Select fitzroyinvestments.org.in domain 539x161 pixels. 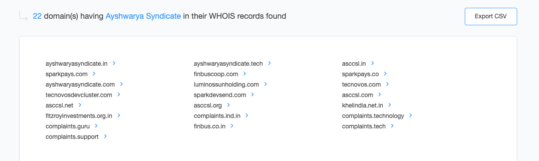(x=79, y=116)
